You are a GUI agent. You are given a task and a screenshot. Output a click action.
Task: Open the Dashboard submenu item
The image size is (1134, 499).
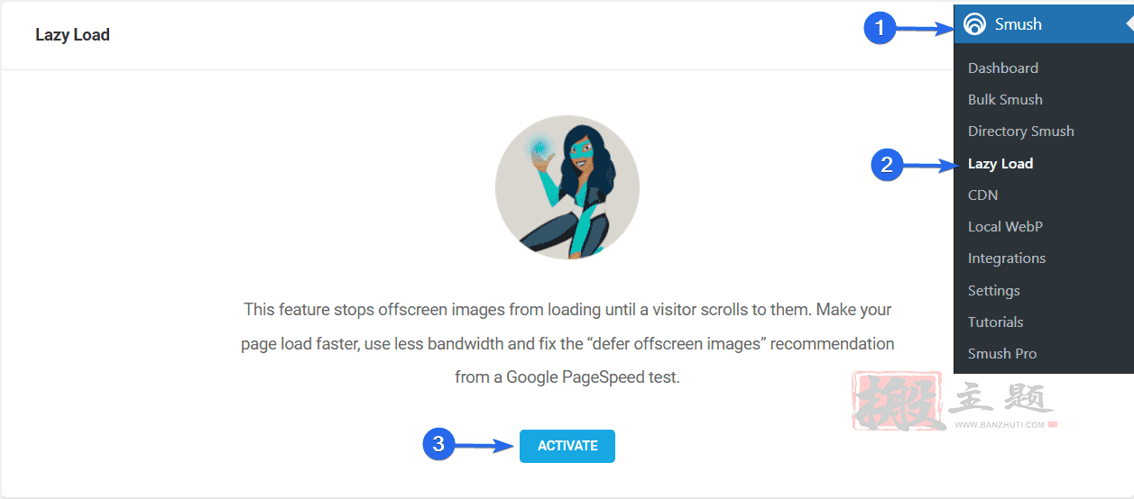click(x=1003, y=68)
